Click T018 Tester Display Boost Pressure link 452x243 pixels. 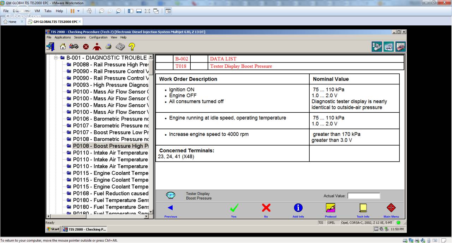coord(241,66)
